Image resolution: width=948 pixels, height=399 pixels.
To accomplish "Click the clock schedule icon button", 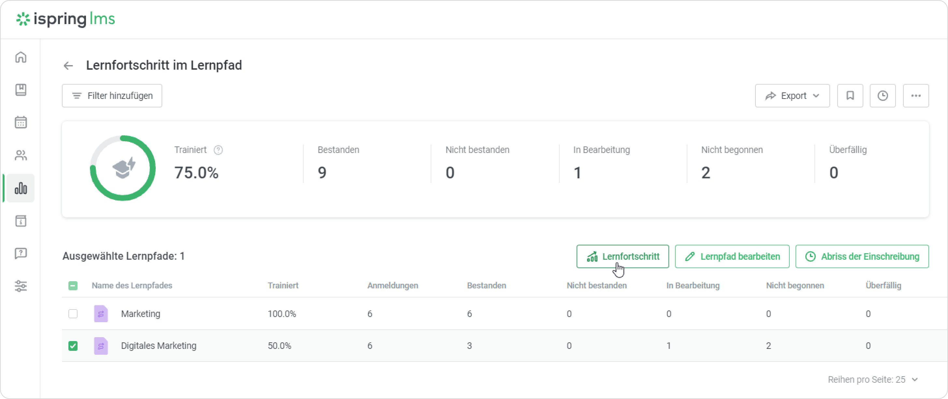I will [883, 96].
